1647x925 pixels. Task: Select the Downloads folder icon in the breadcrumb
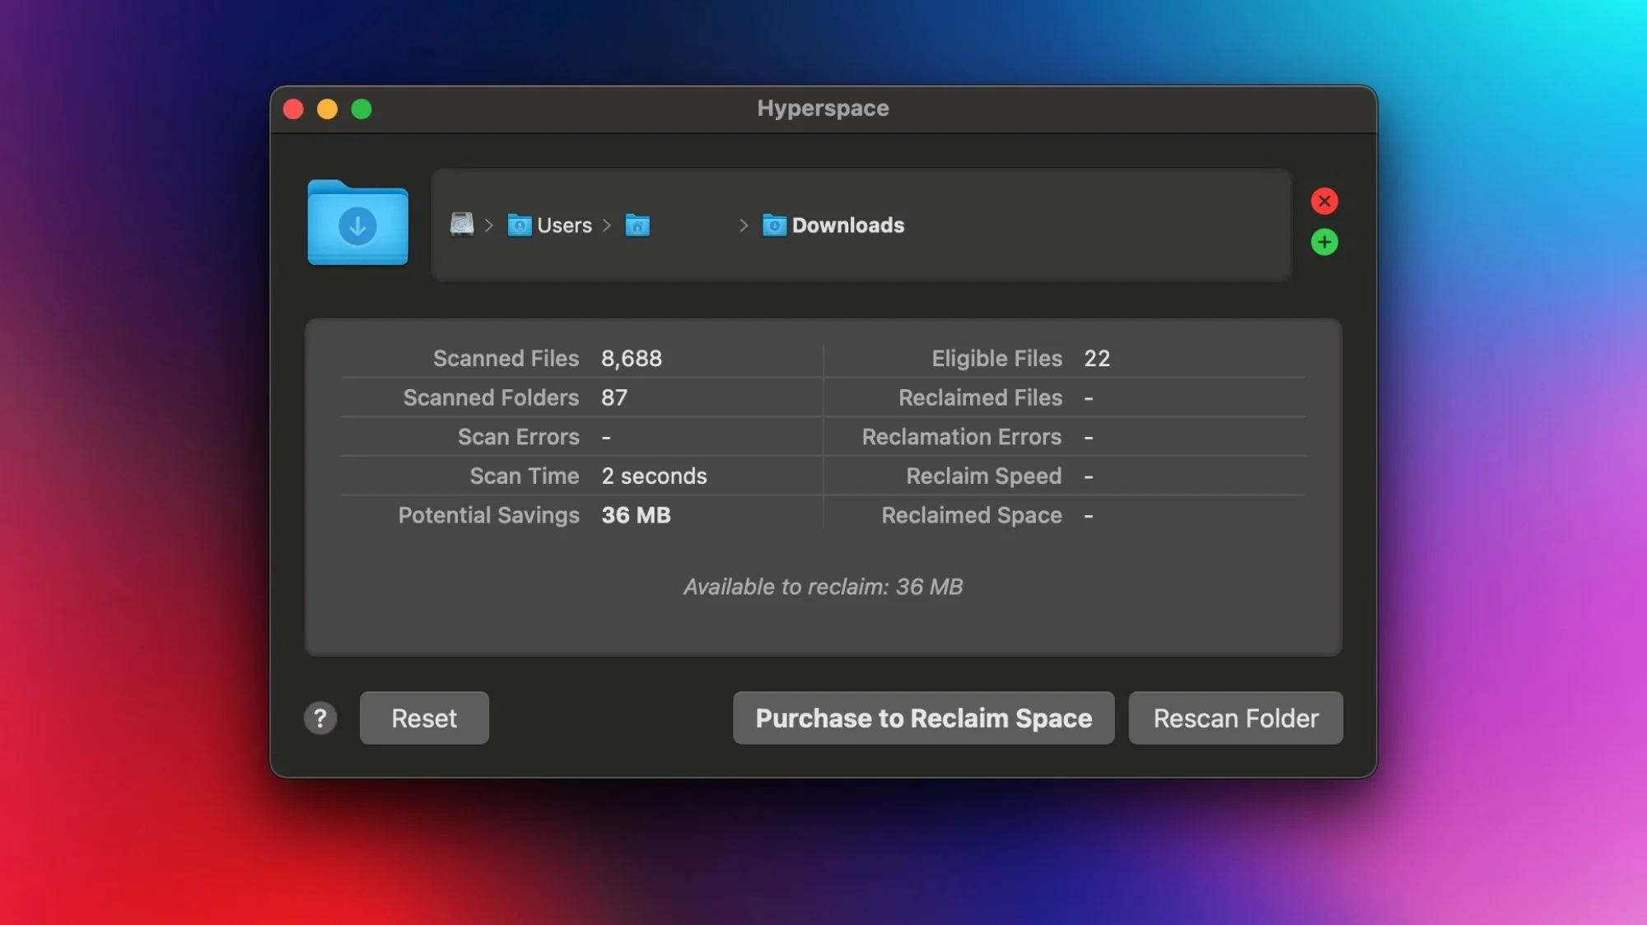coord(772,225)
